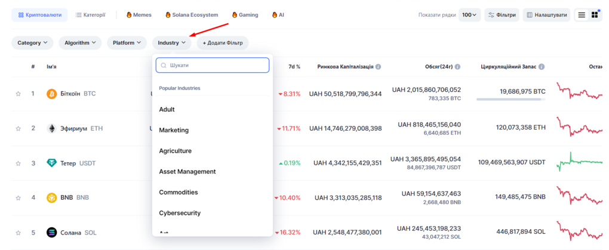Click Bitcoin circulating supply progress bar
Image resolution: width=609 pixels, height=250 pixels.
(x=510, y=100)
